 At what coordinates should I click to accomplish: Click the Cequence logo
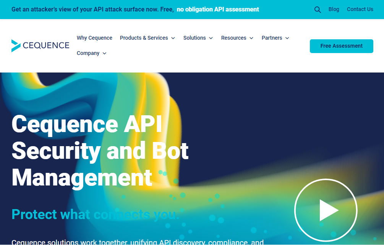[x=41, y=46]
